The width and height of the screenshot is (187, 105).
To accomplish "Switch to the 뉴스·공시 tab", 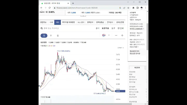I will [x=81, y=22].
